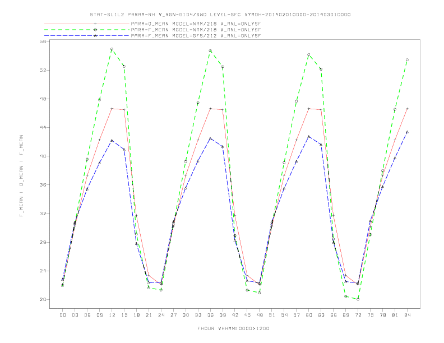
Task: Select the blue PARM=F_MEAN MODEL=GFS/212 legend entry
Action: [x=196, y=36]
